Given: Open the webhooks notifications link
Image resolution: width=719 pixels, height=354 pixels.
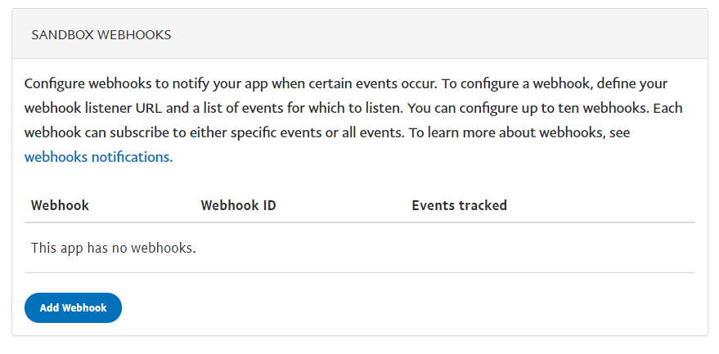Looking at the screenshot, I should pos(98,157).
